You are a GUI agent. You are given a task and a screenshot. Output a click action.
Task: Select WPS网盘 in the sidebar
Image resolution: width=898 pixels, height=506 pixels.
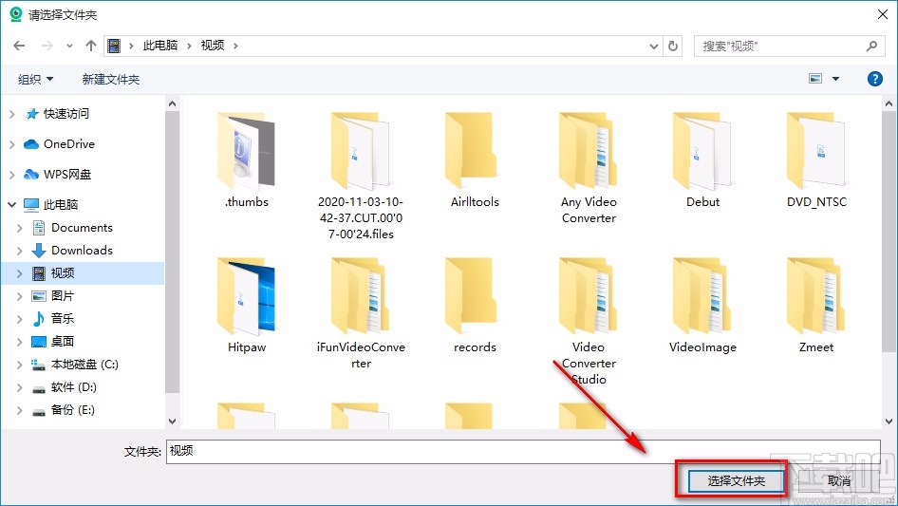coord(67,175)
